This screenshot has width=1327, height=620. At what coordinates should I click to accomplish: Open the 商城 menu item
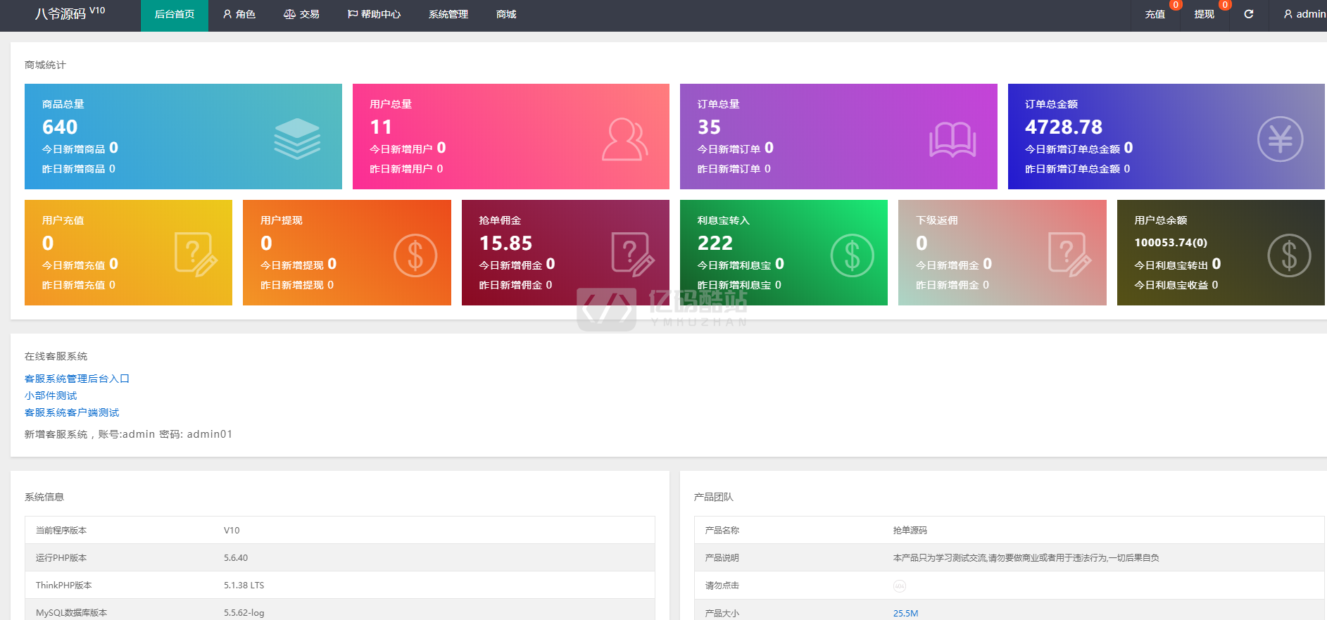[x=505, y=14]
